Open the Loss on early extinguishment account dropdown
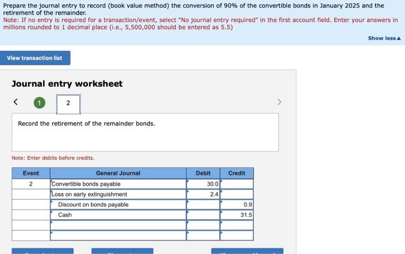405x254 pixels. click(118, 194)
